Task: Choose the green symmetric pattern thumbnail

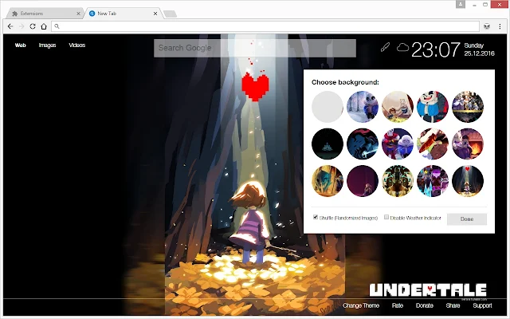Action: click(398, 181)
